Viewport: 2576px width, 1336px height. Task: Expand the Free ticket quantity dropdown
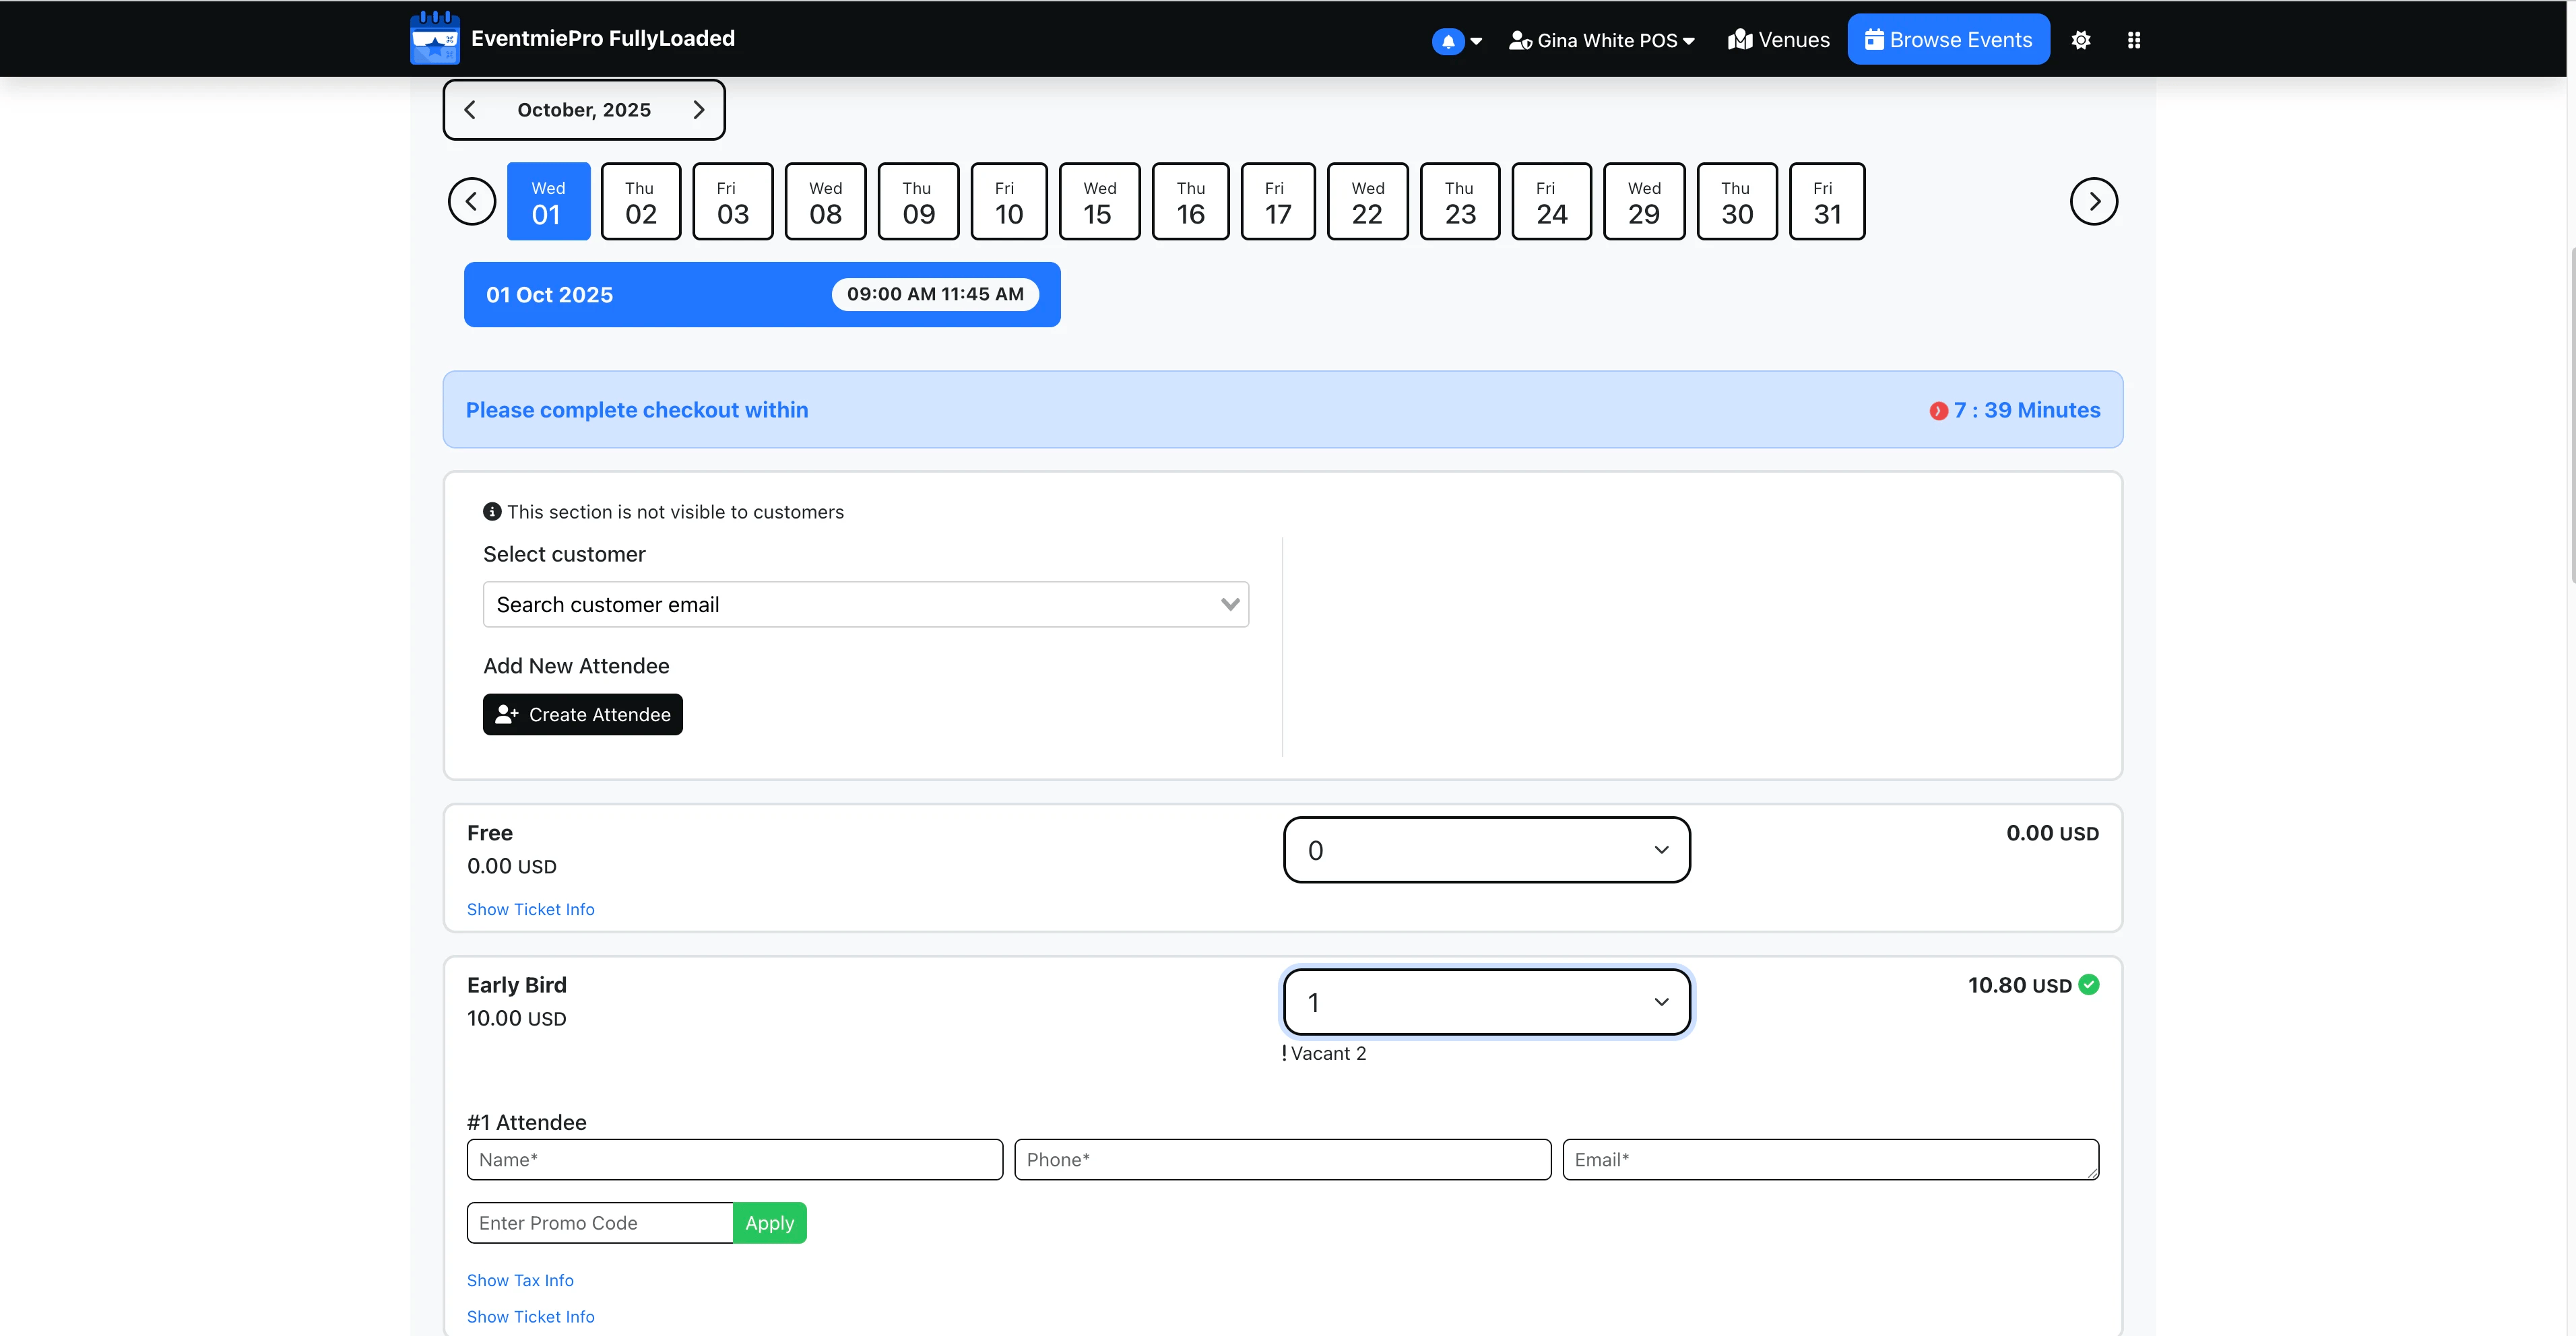coord(1486,850)
